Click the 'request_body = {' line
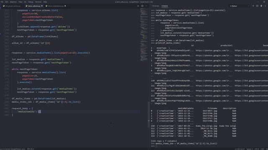 click(22, 108)
